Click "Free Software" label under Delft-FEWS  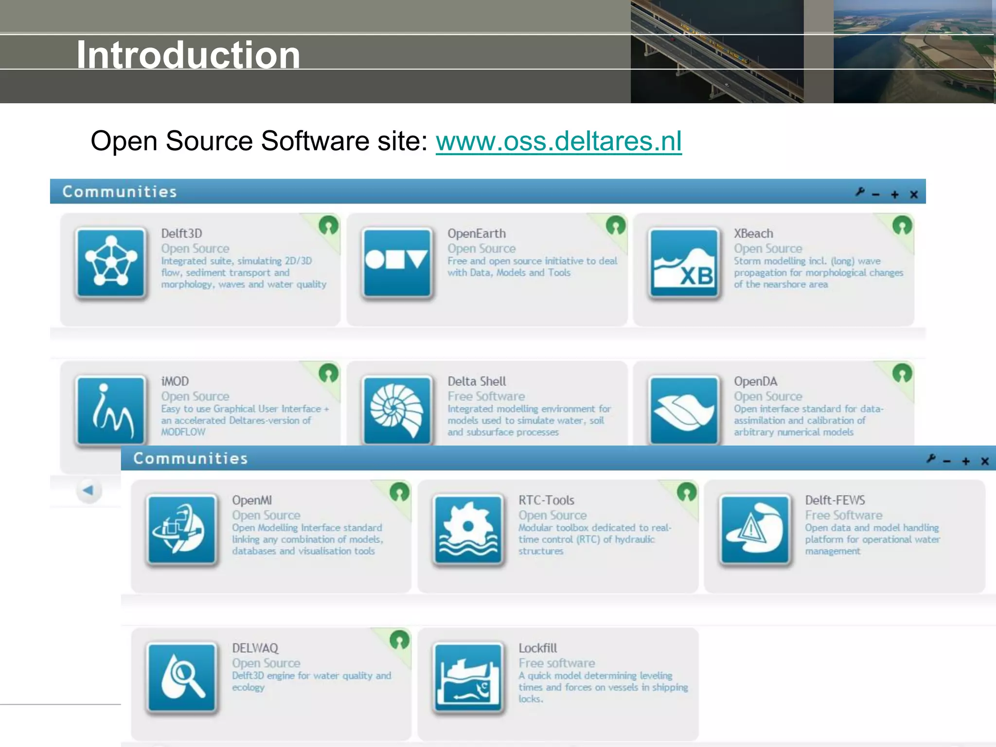click(844, 515)
